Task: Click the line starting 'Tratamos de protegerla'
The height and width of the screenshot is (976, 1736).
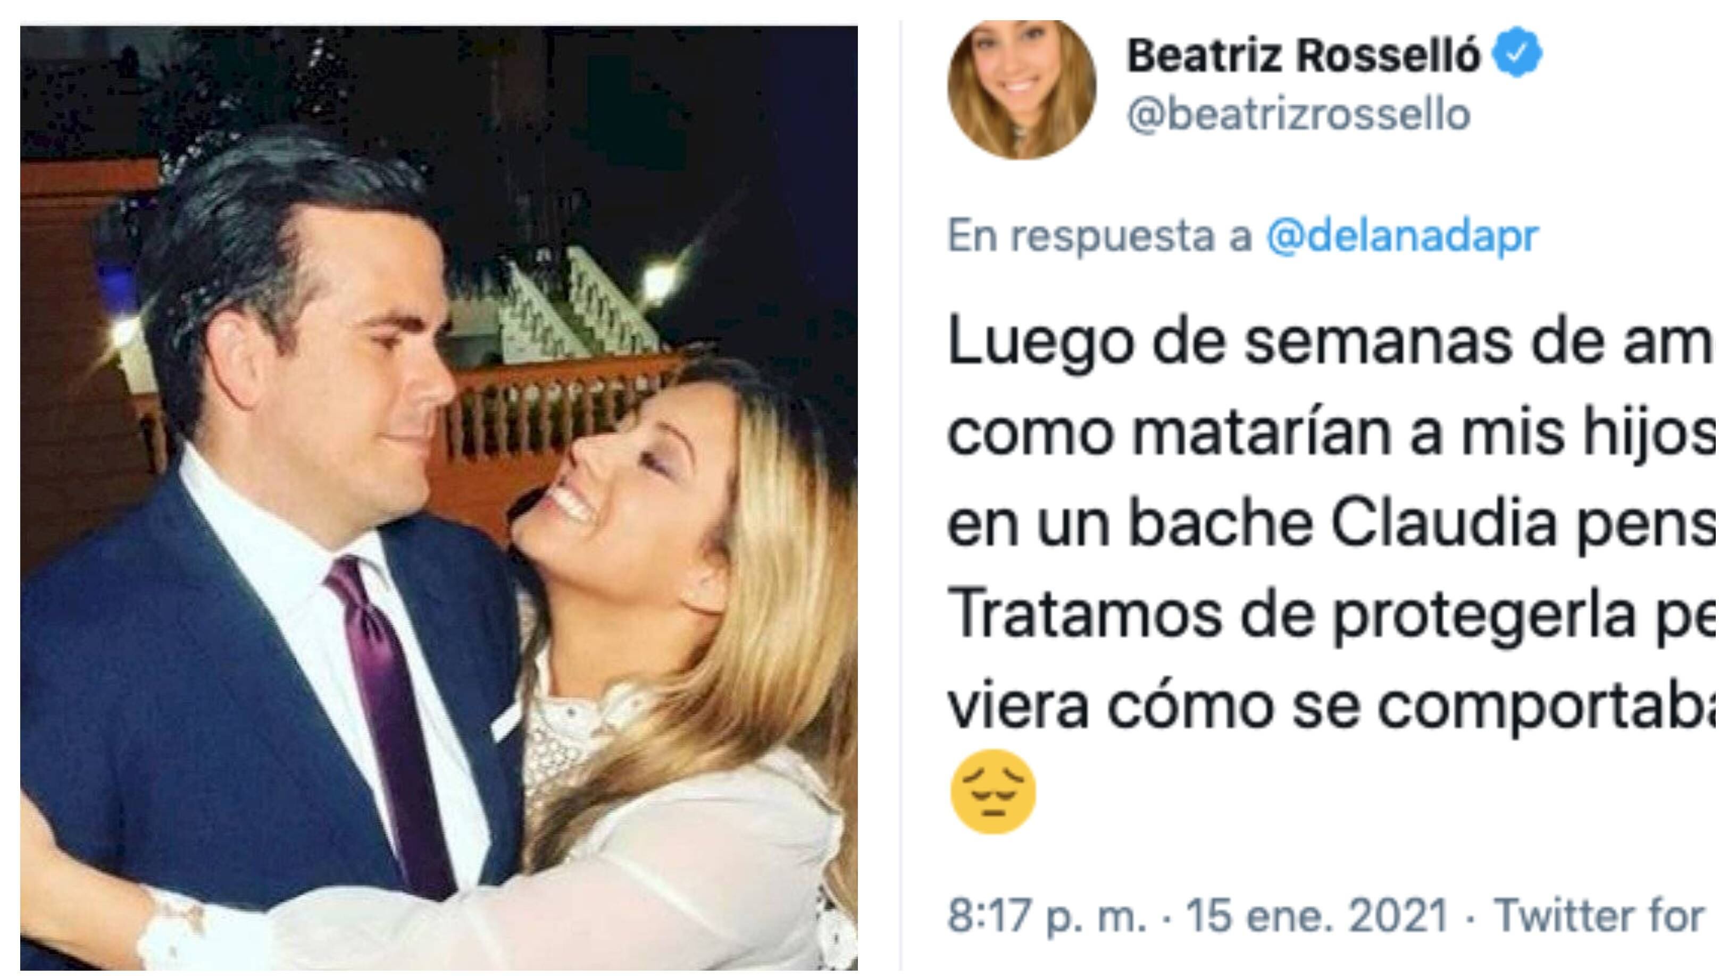Action: [1331, 615]
